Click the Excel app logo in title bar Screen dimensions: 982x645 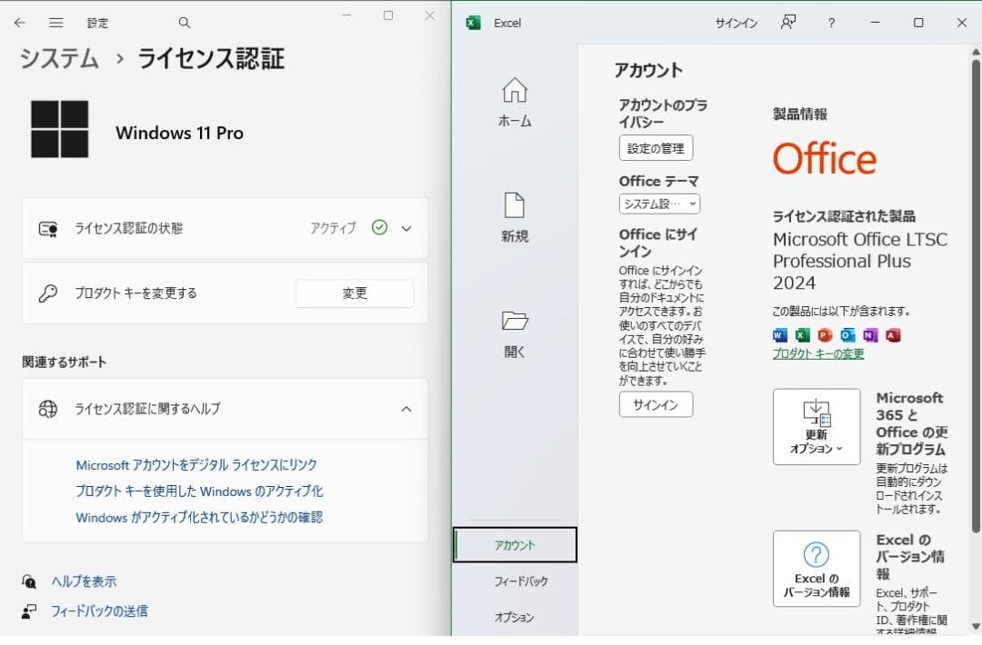[474, 23]
